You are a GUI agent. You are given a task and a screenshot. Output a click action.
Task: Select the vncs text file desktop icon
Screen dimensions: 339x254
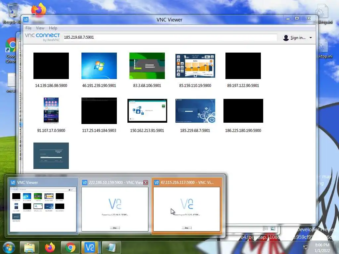click(11, 82)
